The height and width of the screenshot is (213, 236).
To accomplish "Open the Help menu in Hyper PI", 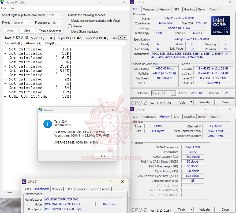I will click(13, 8).
